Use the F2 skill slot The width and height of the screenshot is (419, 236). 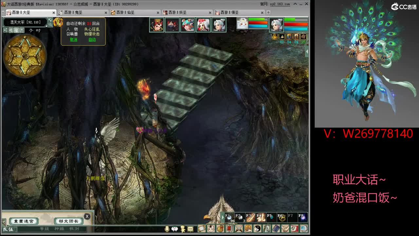pyautogui.click(x=240, y=217)
